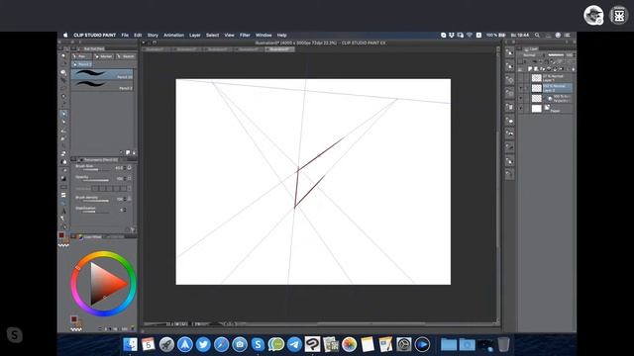Viewport: 634px width, 356px height.
Task: Click the trash icon in Sub Tool palette
Action: click(x=134, y=152)
